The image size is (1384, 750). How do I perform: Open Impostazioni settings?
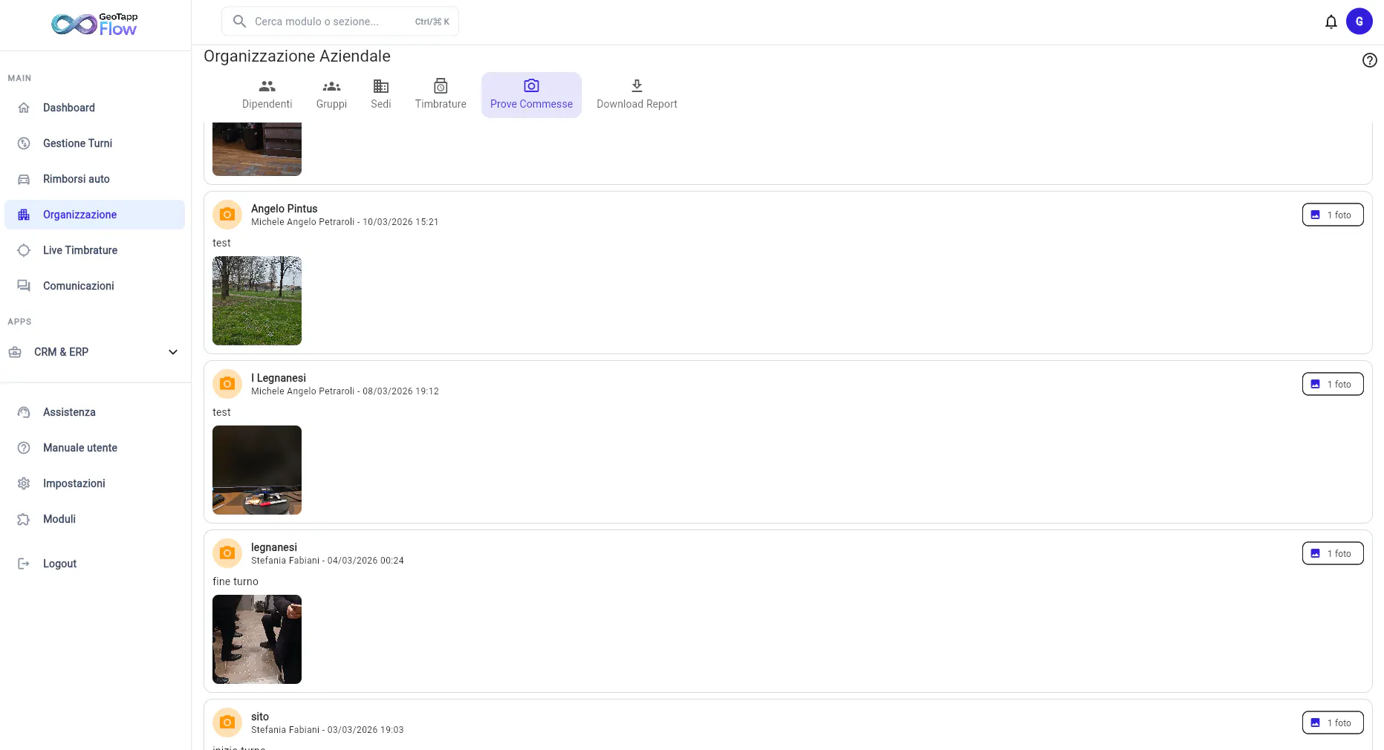click(94, 483)
